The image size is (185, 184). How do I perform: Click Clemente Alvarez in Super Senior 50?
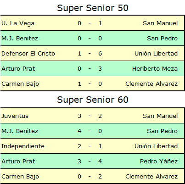pos(151,84)
